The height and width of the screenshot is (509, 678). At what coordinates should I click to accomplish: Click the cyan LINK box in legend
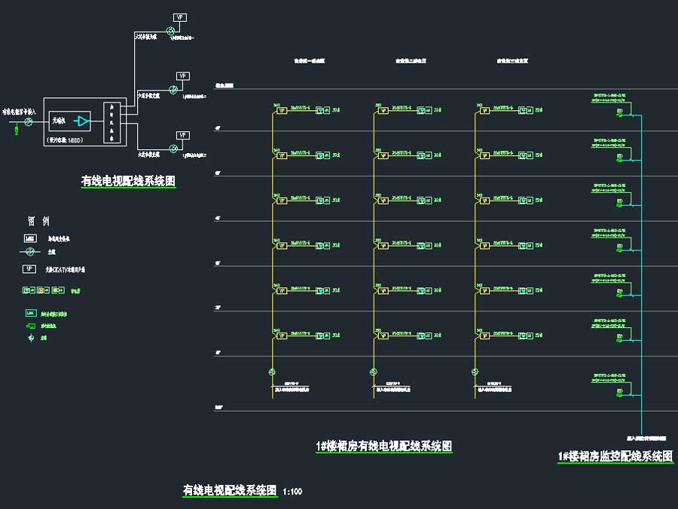tap(31, 312)
